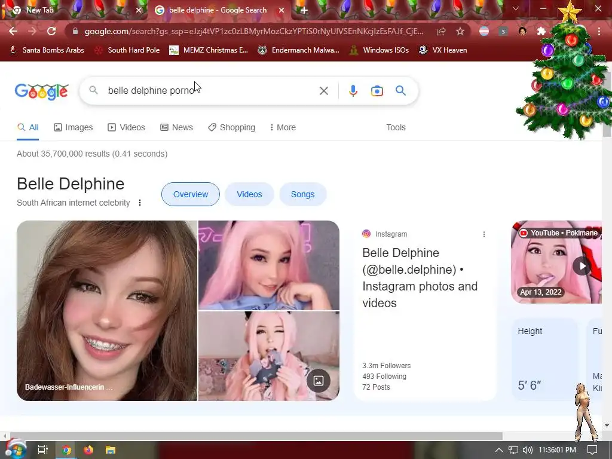
Task: Open Santa Bombs Arabs bookmark
Action: click(47, 50)
